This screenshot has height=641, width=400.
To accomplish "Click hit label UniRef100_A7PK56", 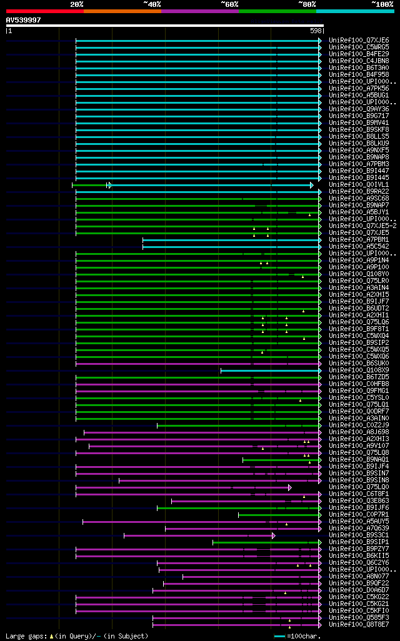I will 359,89.
